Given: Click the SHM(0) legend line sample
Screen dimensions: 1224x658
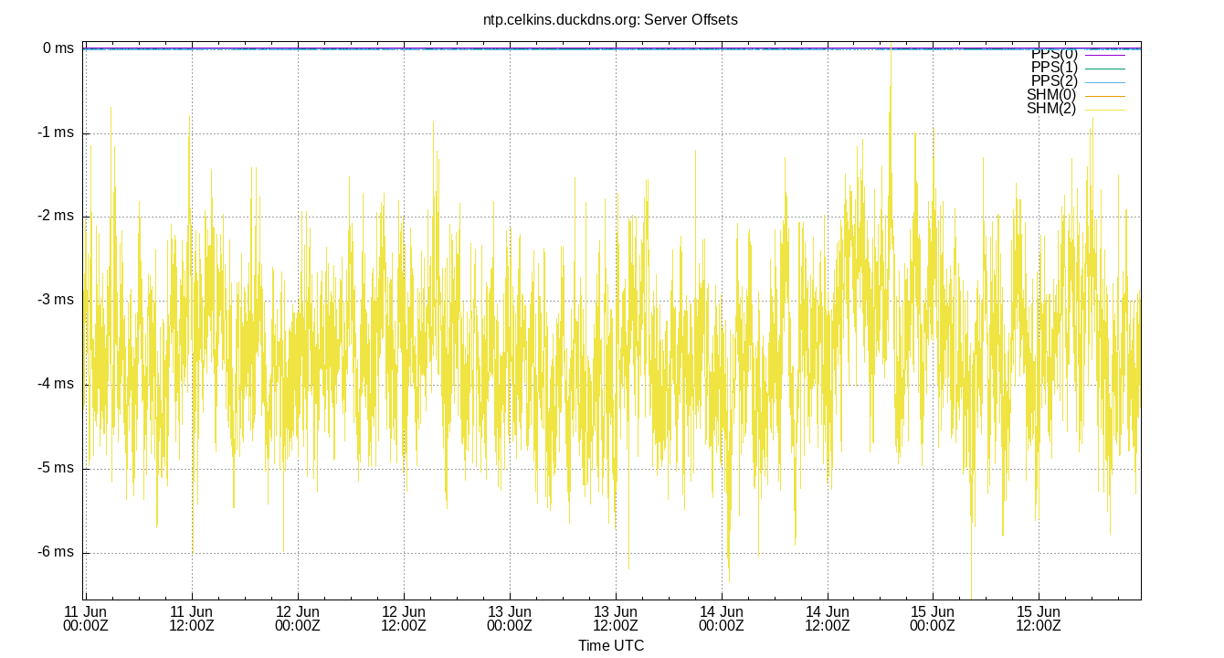Looking at the screenshot, I should [1105, 96].
